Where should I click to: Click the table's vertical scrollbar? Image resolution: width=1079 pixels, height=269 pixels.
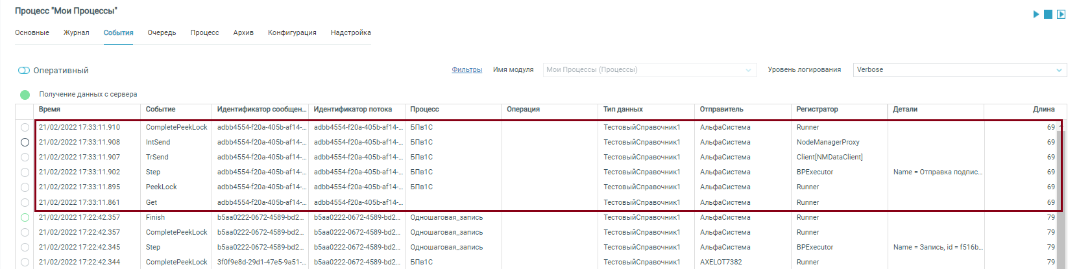tap(1062, 194)
